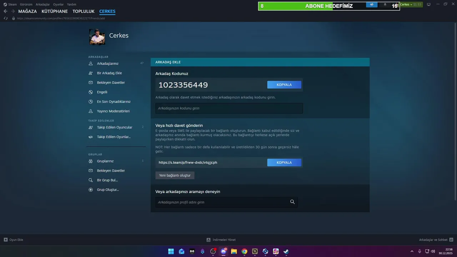Open the Görünüm menu
Screen dimensions: 457x257
26,4
